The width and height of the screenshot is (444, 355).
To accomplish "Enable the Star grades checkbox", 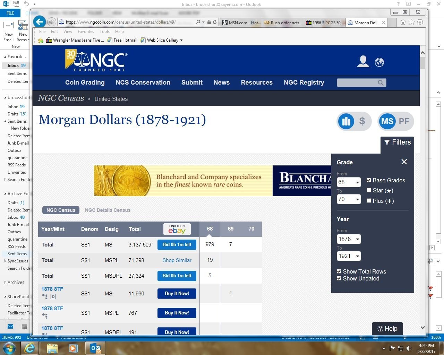I will pyautogui.click(x=369, y=190).
